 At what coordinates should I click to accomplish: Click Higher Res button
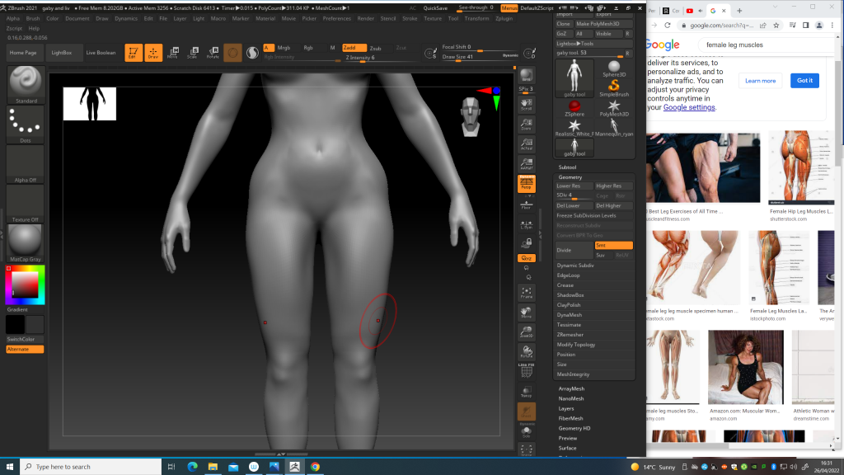coord(613,186)
